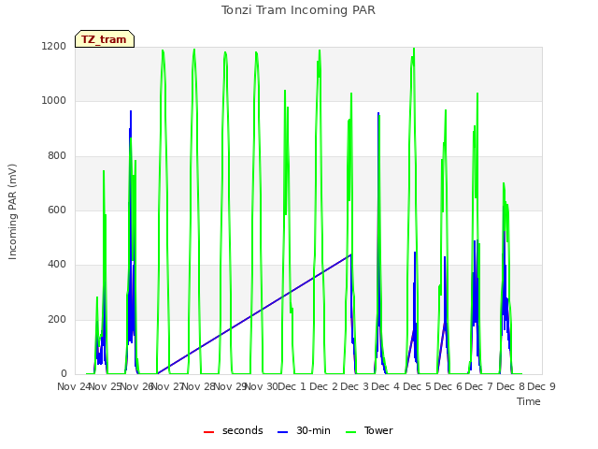Click the 0 y-axis tick label

[x=64, y=374]
